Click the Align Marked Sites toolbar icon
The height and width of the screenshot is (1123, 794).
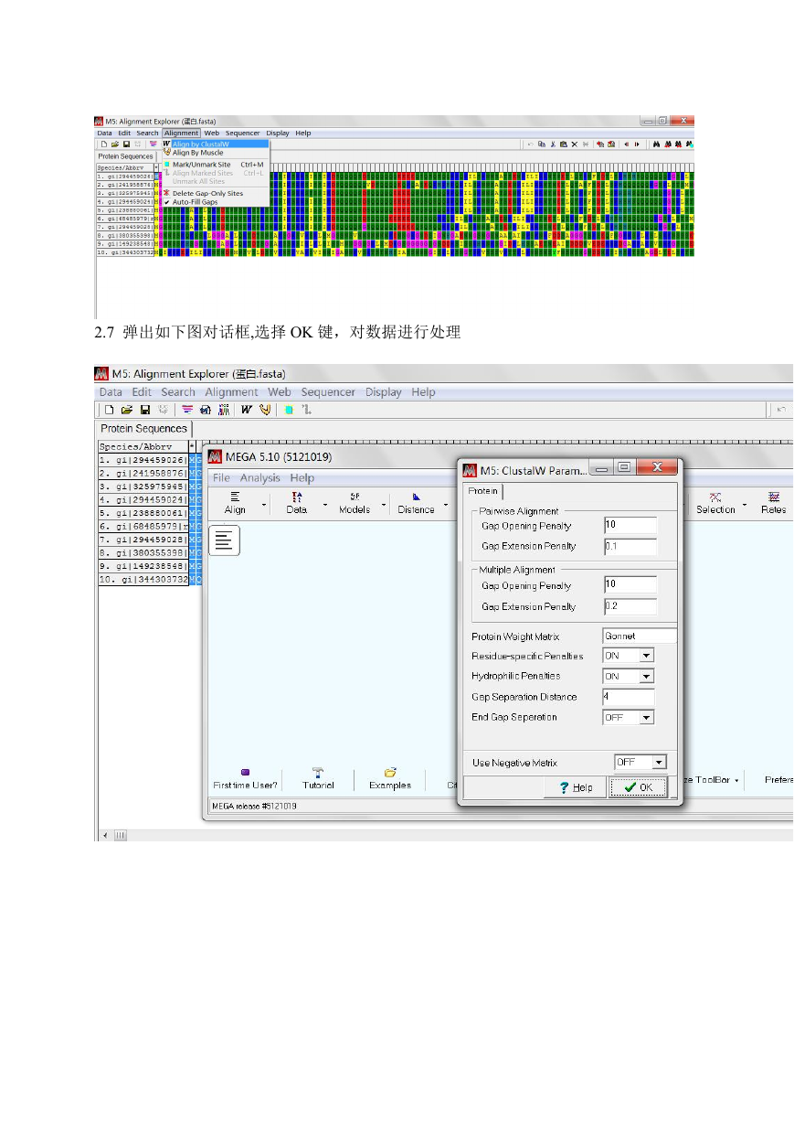click(305, 410)
